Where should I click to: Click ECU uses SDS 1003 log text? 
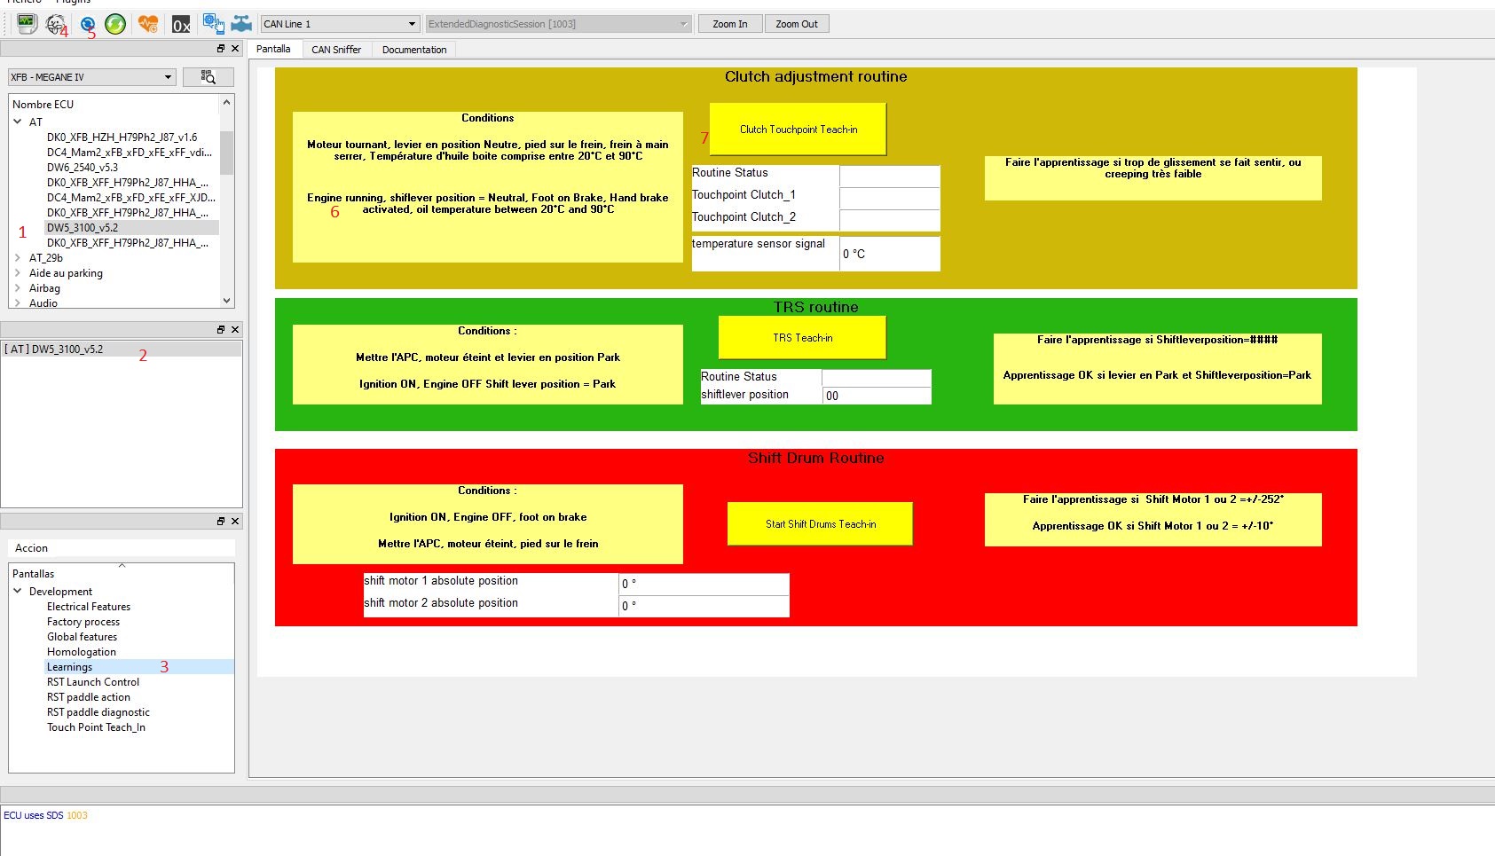(x=45, y=815)
